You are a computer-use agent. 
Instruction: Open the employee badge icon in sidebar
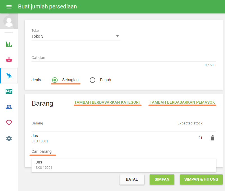9,91
